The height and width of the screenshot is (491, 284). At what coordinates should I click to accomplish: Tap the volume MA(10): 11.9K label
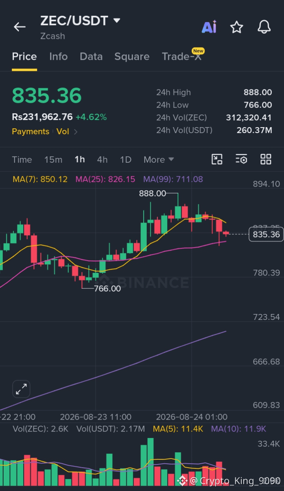pyautogui.click(x=239, y=429)
